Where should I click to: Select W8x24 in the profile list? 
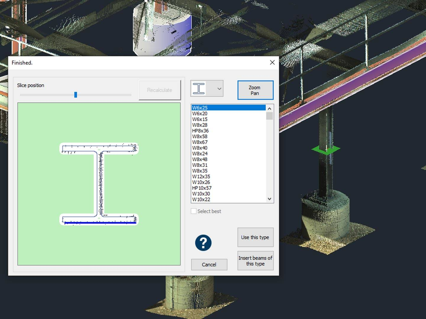pyautogui.click(x=229, y=154)
